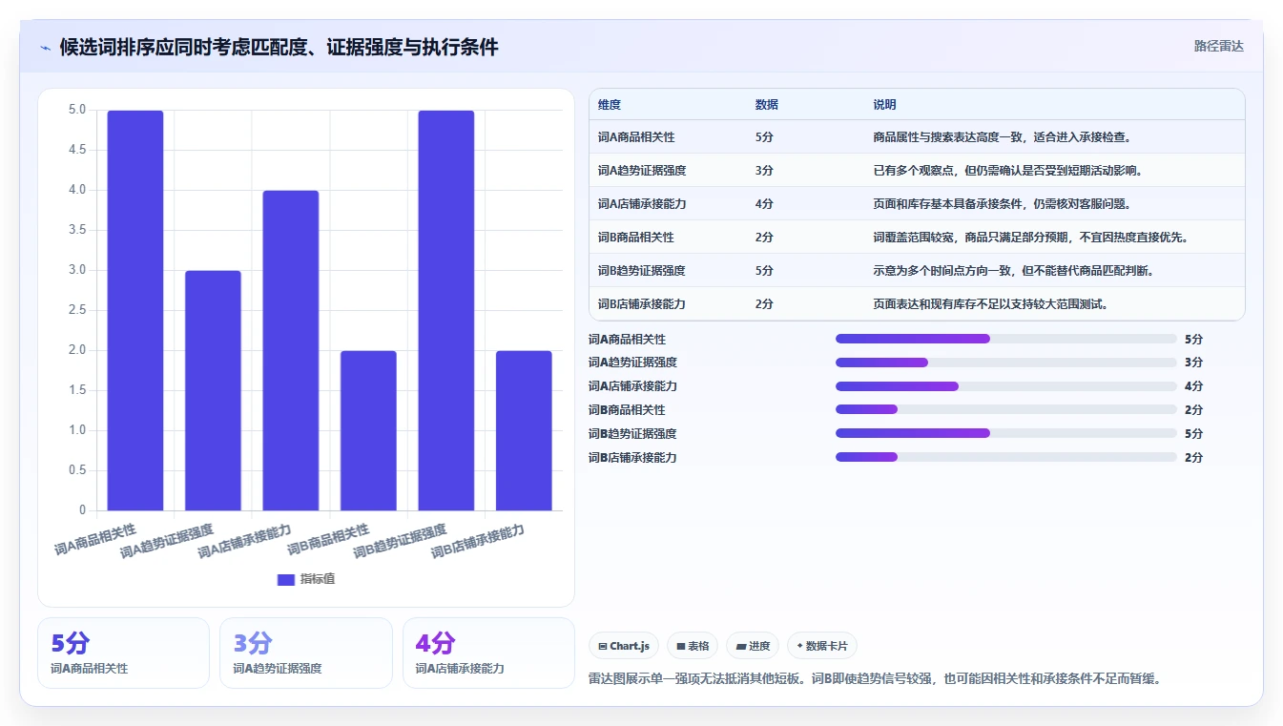Click the 5分 cell in 词B趋势证据强度 table row
1283x726 pixels.
tap(764, 271)
